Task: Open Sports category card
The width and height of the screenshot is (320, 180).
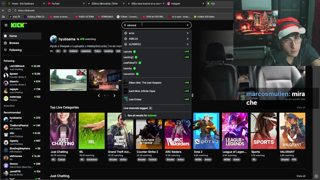Action: click(263, 131)
